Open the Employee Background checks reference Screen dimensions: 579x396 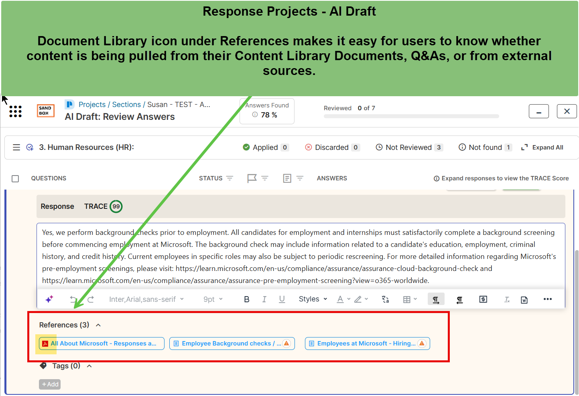point(232,343)
